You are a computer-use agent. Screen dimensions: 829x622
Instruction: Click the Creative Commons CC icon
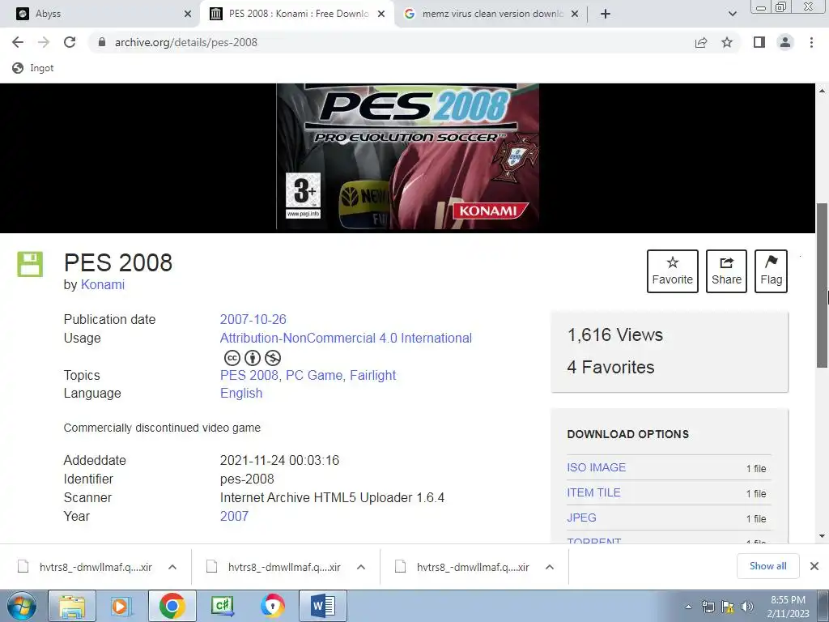click(x=232, y=358)
